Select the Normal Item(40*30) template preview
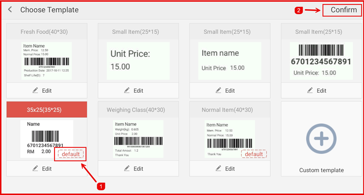This screenshot has width=364, height=195. click(229, 139)
